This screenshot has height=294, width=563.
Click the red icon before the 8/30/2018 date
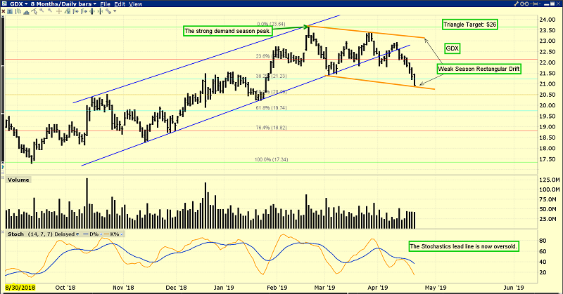pyautogui.click(x=4, y=288)
